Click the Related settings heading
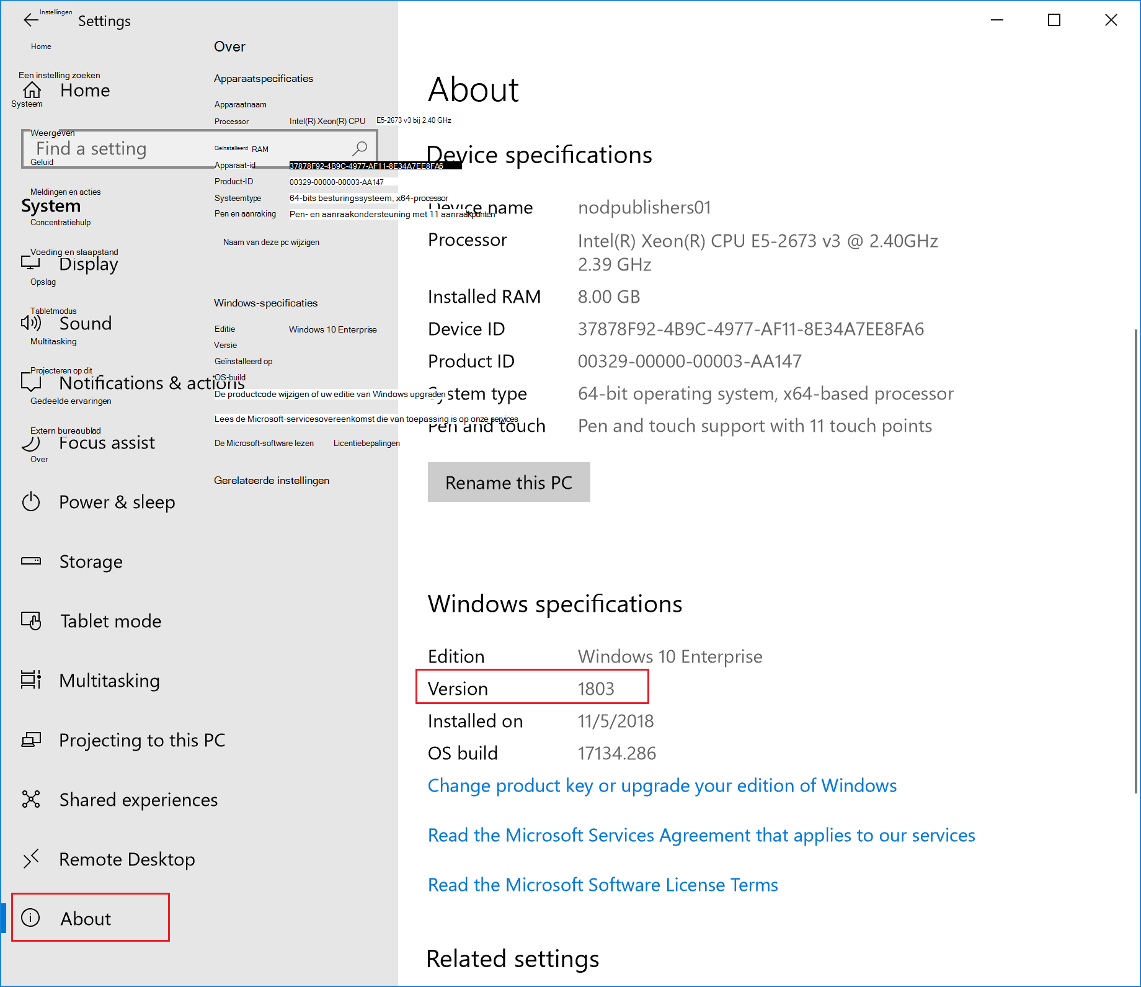 513,959
